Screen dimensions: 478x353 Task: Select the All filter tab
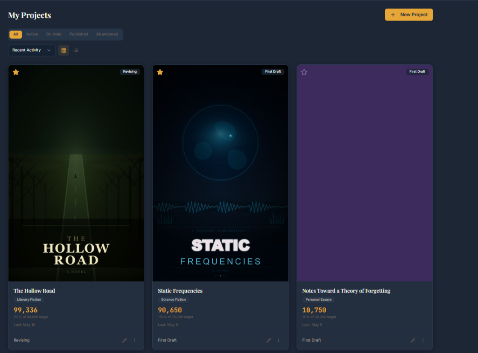click(x=15, y=34)
